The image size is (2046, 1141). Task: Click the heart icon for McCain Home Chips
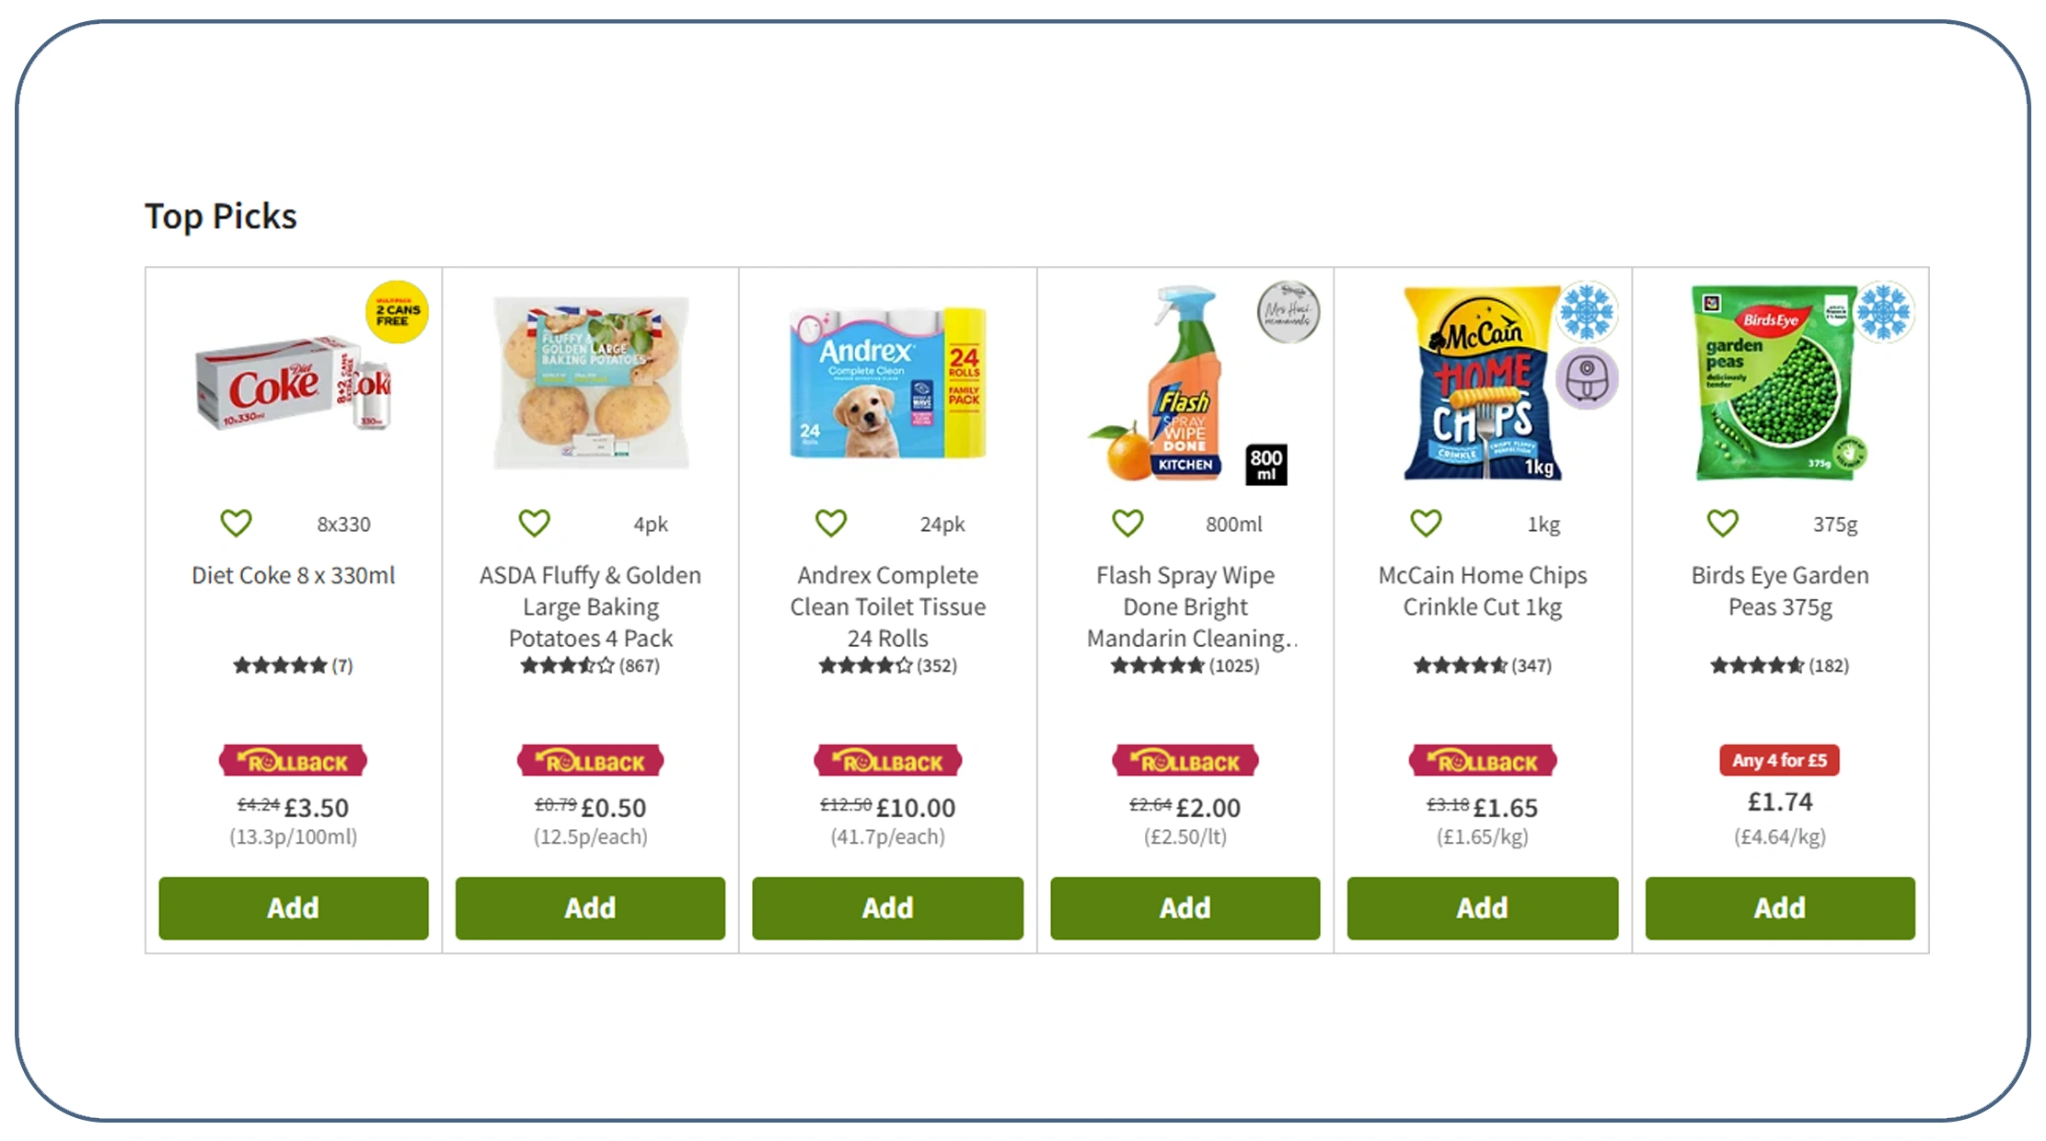[1426, 524]
